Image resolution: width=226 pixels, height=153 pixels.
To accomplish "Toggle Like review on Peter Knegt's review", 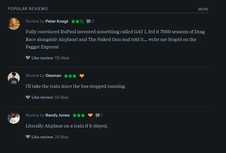I will pos(42,58).
